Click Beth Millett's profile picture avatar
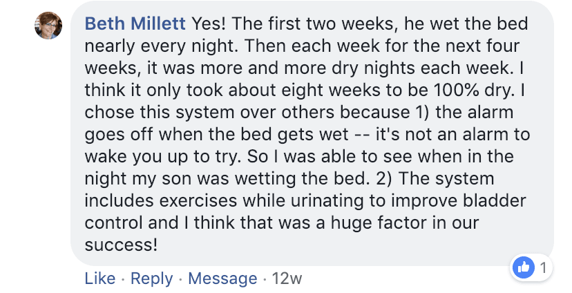 [x=48, y=26]
